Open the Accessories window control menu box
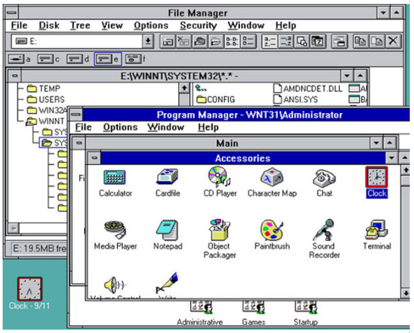 point(94,158)
